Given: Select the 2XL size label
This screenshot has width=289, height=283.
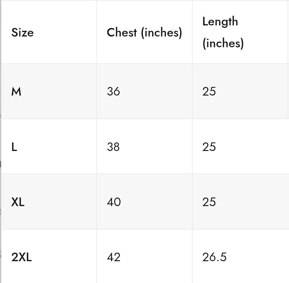Looking at the screenshot, I should pyautogui.click(x=21, y=257).
